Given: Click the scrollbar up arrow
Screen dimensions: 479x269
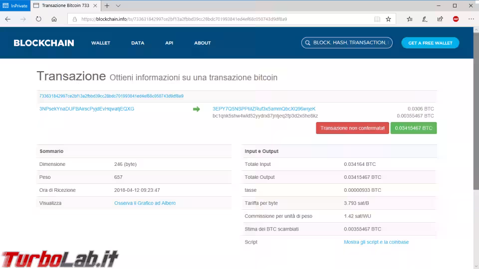Looking at the screenshot, I should coord(476,29).
